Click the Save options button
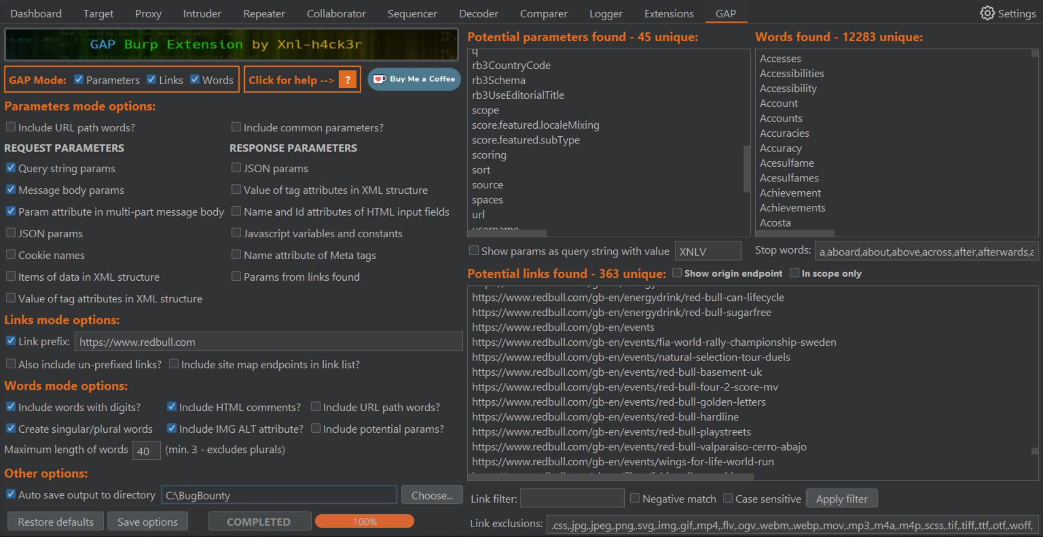 [147, 522]
